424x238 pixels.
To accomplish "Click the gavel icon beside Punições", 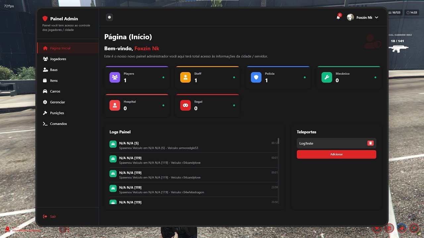I will pos(45,113).
